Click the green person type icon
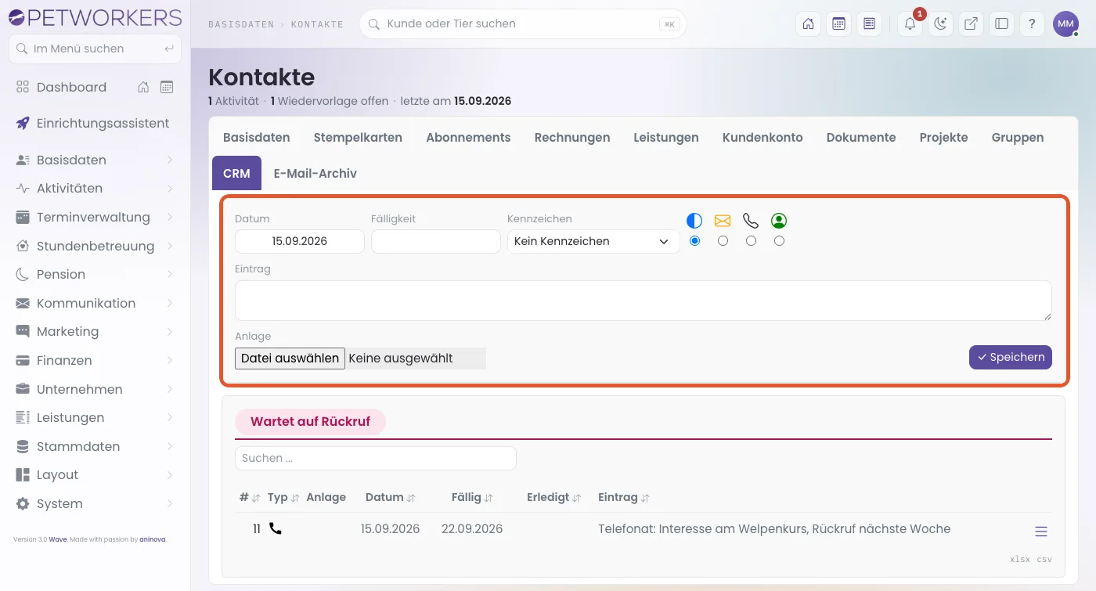 [x=779, y=221]
